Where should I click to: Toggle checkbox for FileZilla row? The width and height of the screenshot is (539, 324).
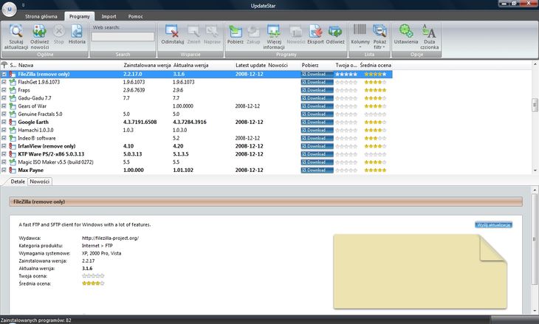click(4, 74)
